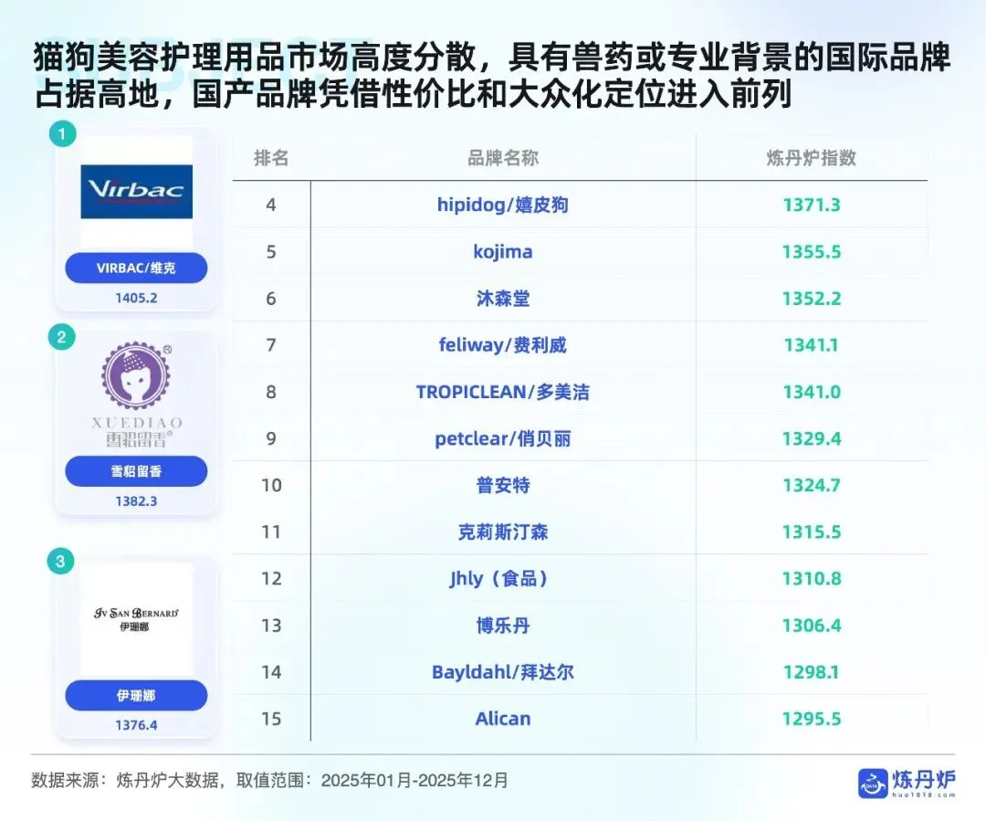Click brand name Alican

[502, 719]
